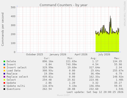Viewport: 127px width, 98px height.
Task: Click the purple Replace select legend swatch
Action: (4, 77)
